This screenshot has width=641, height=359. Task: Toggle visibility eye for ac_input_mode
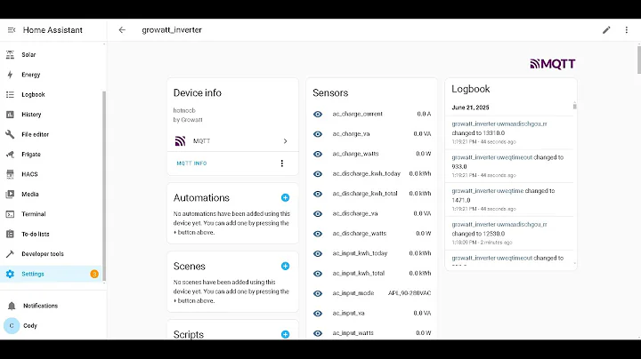point(318,294)
